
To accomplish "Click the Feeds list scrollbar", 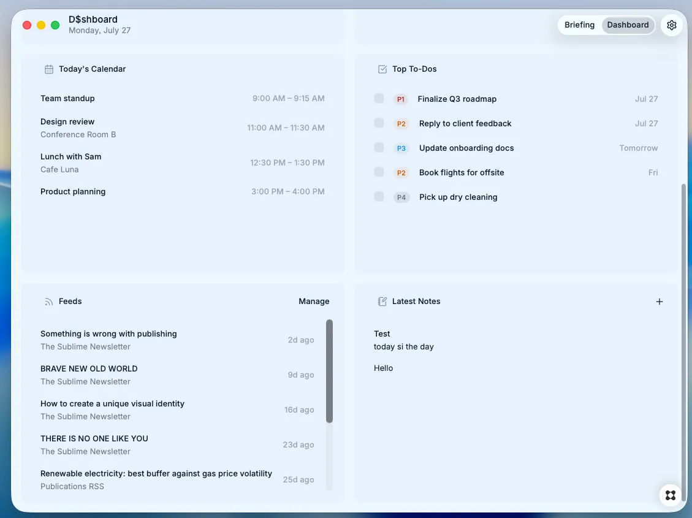I will pyautogui.click(x=329, y=371).
